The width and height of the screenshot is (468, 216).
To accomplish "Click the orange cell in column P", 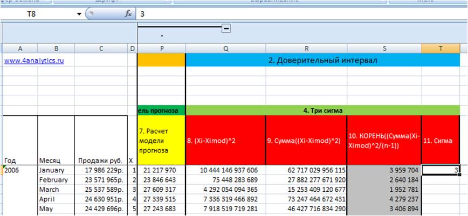I will (x=161, y=60).
